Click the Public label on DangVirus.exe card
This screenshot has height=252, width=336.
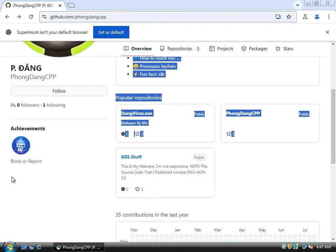(199, 114)
